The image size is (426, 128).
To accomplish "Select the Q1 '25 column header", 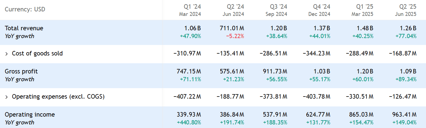I will [363, 10].
